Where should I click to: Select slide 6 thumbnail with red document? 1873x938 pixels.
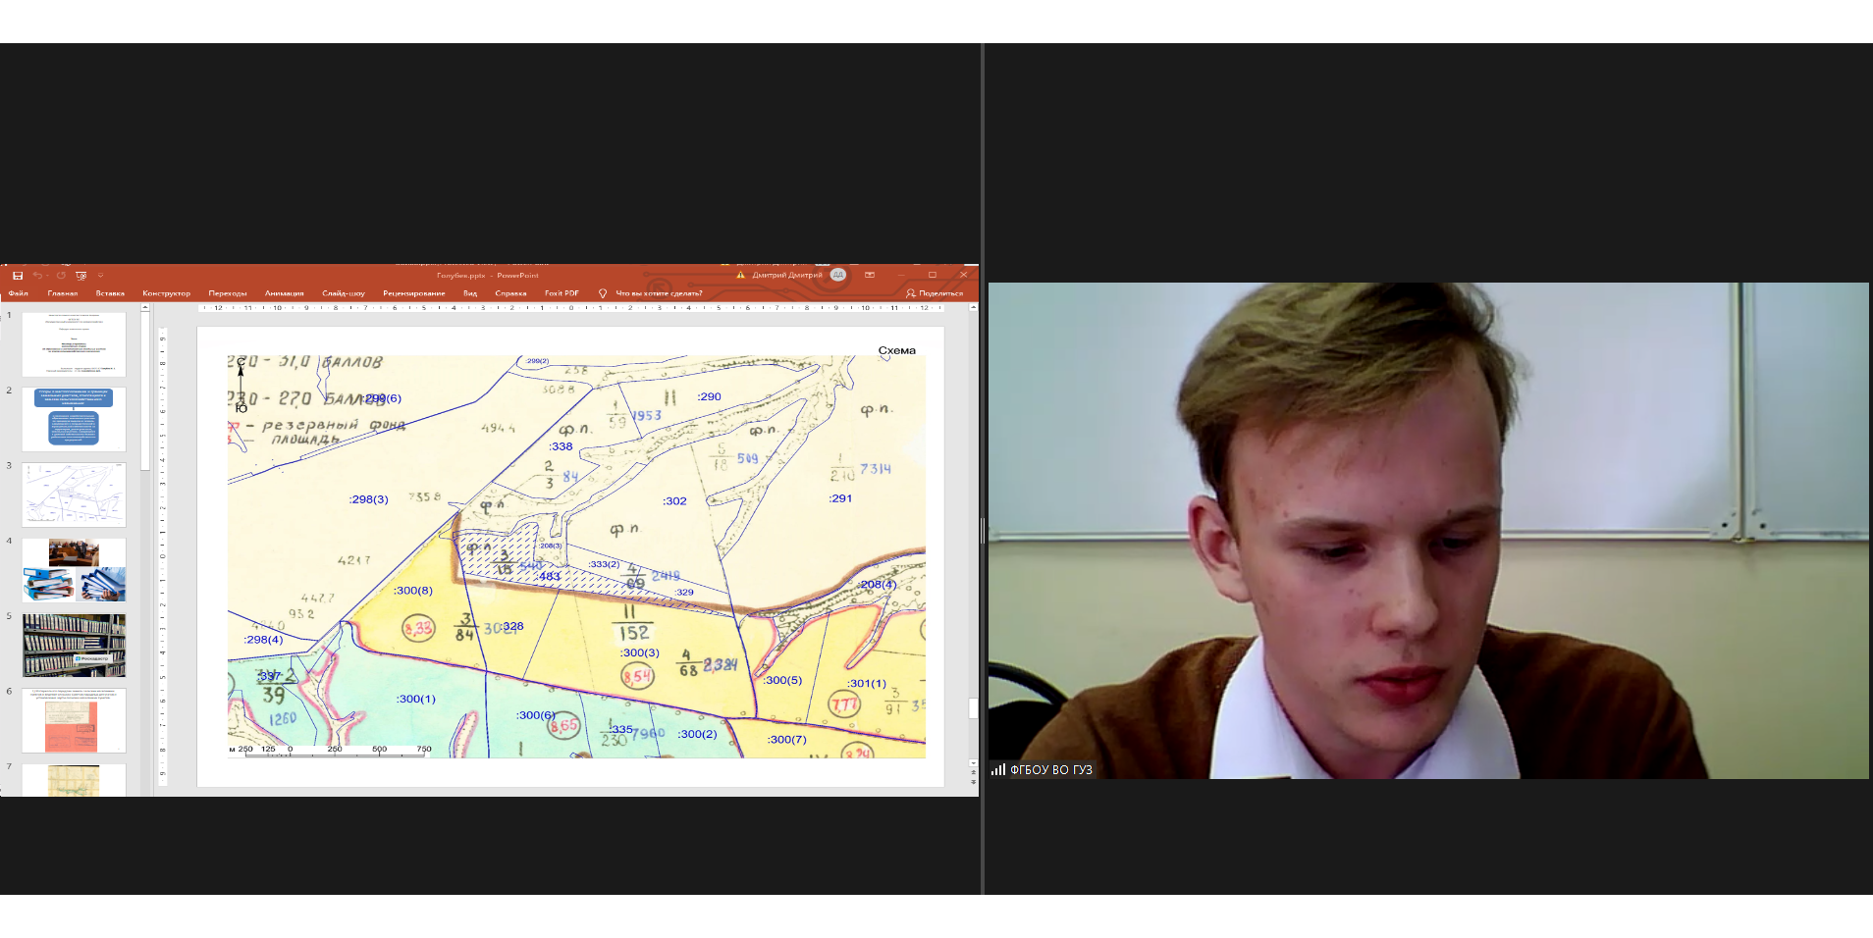74,720
